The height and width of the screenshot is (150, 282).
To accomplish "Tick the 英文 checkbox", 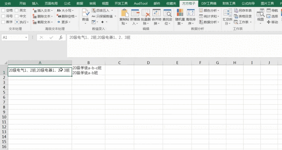I will 17,10.
